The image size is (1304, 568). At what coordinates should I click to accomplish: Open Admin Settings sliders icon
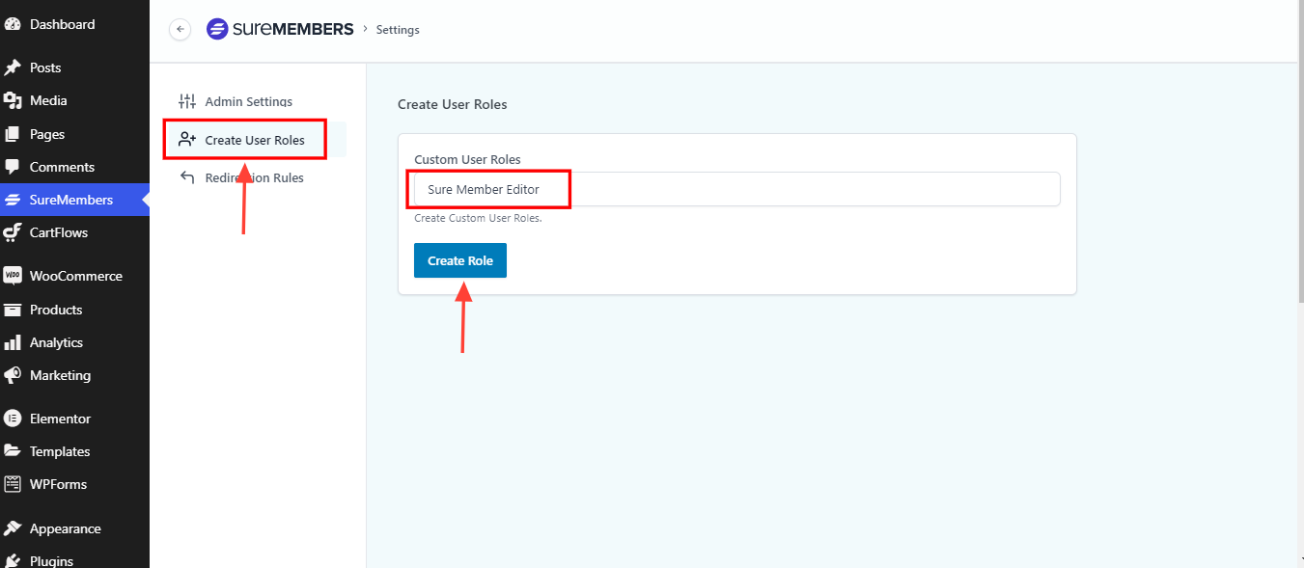(x=187, y=101)
